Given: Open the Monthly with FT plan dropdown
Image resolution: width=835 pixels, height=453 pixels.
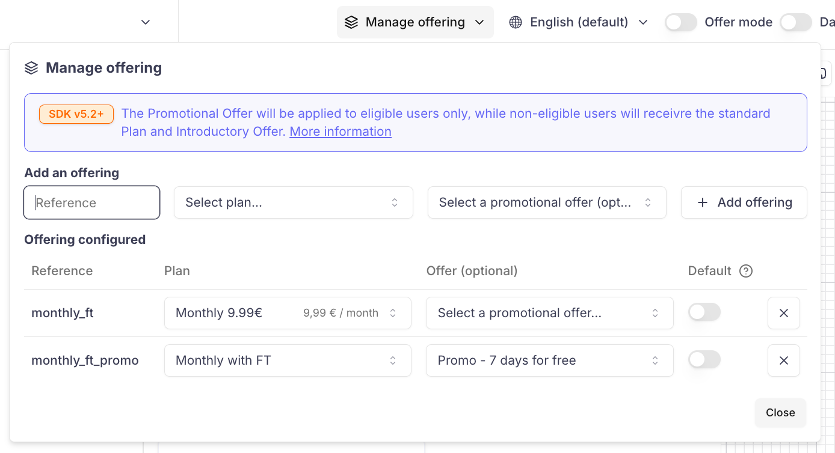Looking at the screenshot, I should (287, 360).
